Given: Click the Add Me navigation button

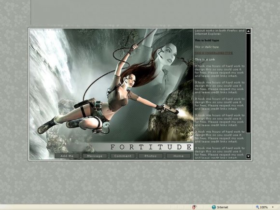Looking at the screenshot, I should coord(67,156).
